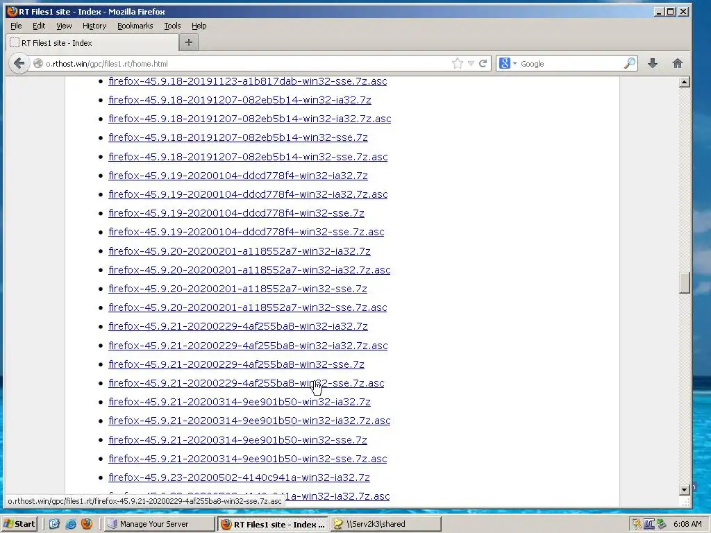The image size is (711, 533).
Task: Launch Firefox from quick launch bar
Action: [x=87, y=524]
